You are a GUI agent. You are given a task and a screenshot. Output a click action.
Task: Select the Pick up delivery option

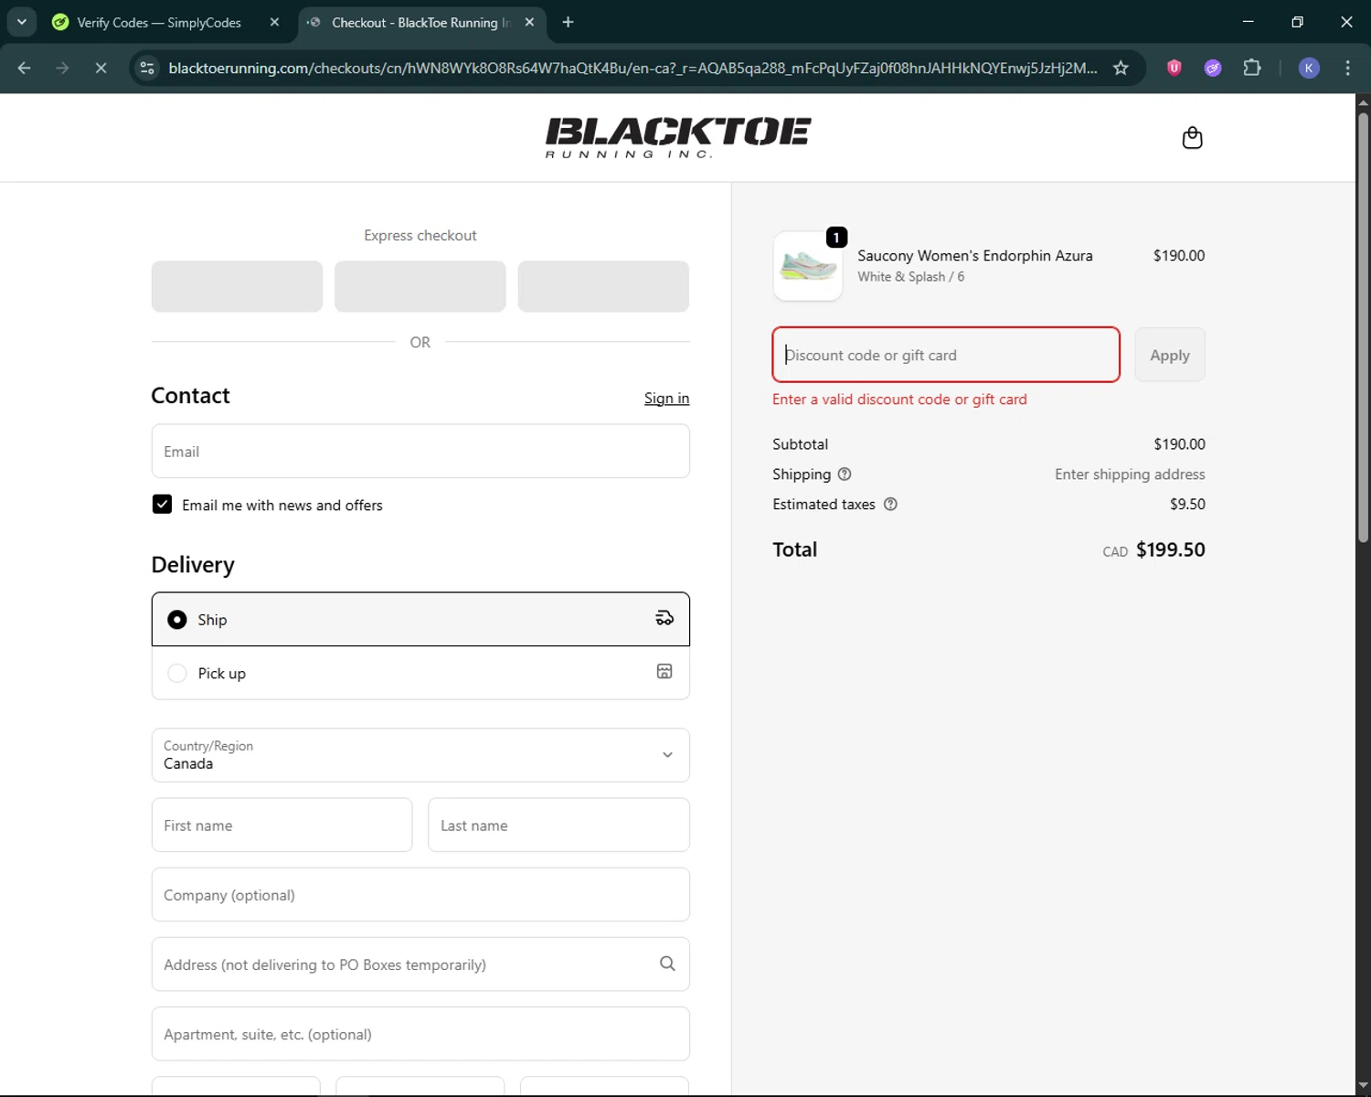point(420,673)
